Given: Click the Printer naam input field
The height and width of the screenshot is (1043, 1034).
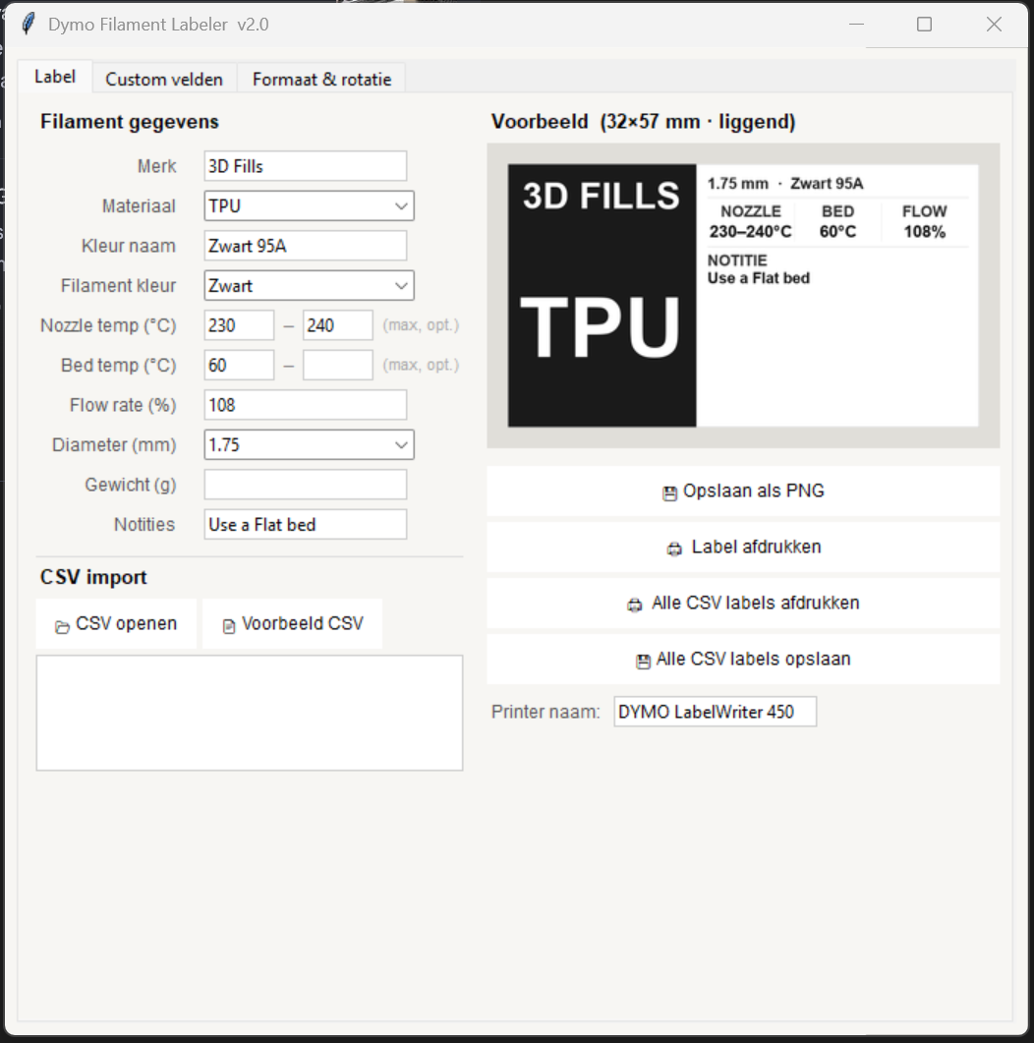Looking at the screenshot, I should point(715,712).
